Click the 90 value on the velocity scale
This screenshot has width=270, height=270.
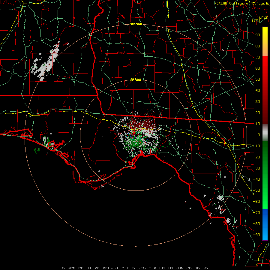(258, 35)
